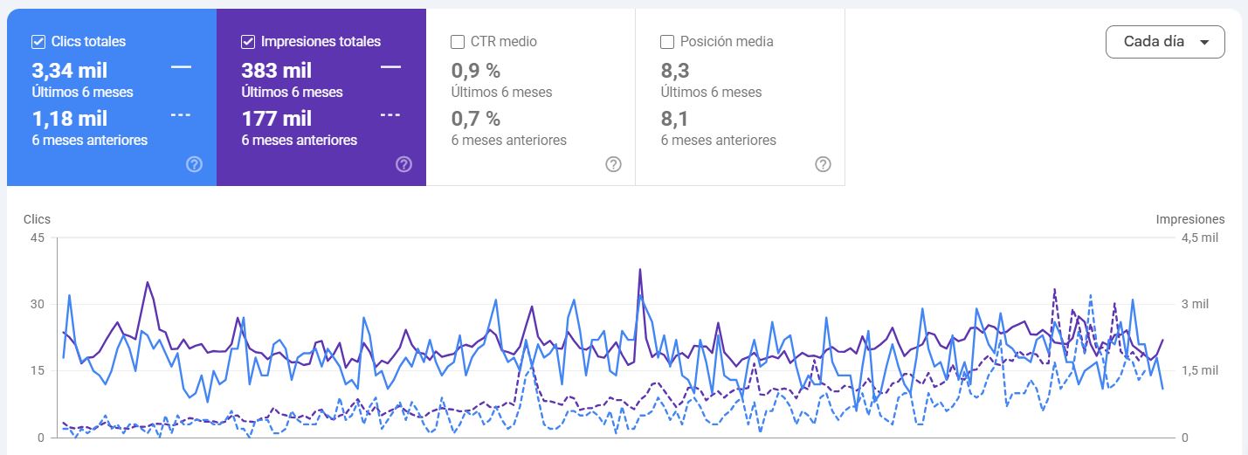Click the 8,3 average position value
The width and height of the screenshot is (1248, 455).
coord(675,71)
